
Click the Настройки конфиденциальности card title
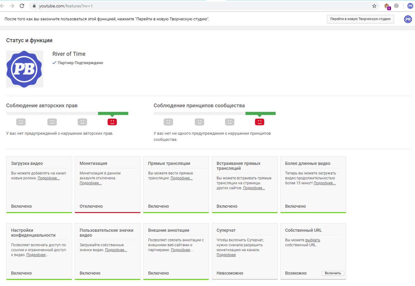pos(33,233)
